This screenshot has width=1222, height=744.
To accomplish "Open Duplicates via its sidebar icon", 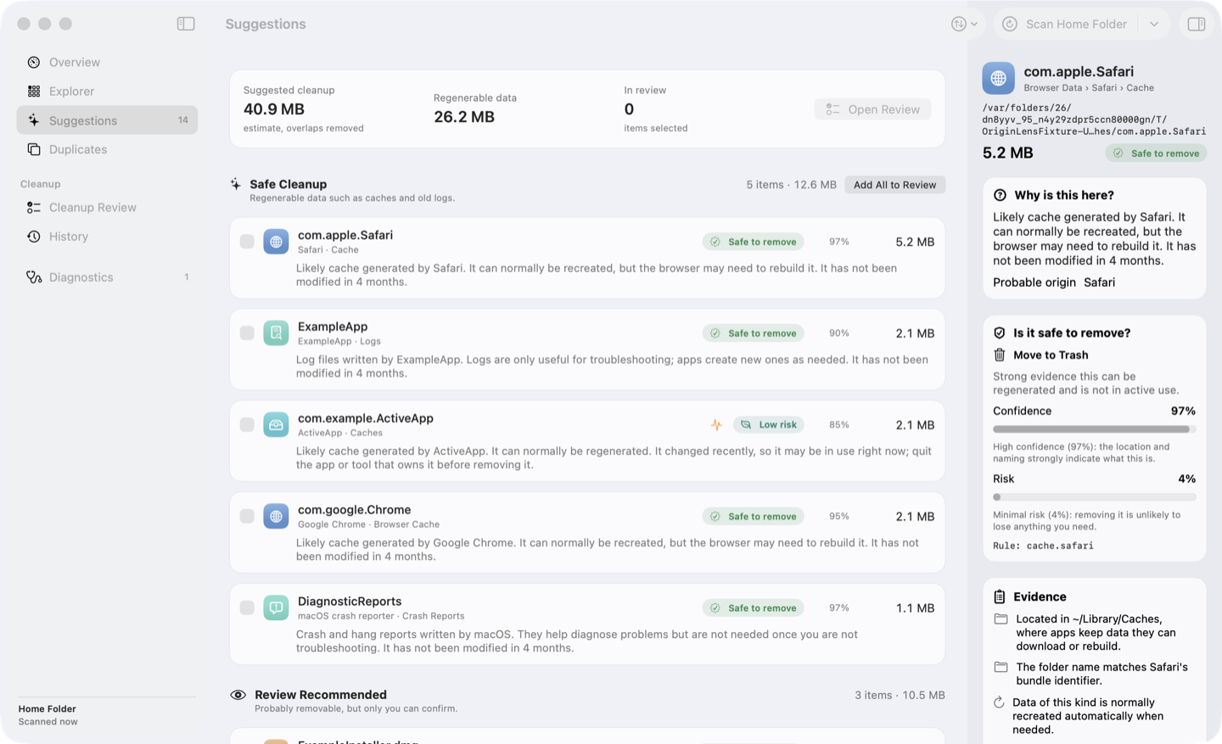I will click(x=34, y=149).
